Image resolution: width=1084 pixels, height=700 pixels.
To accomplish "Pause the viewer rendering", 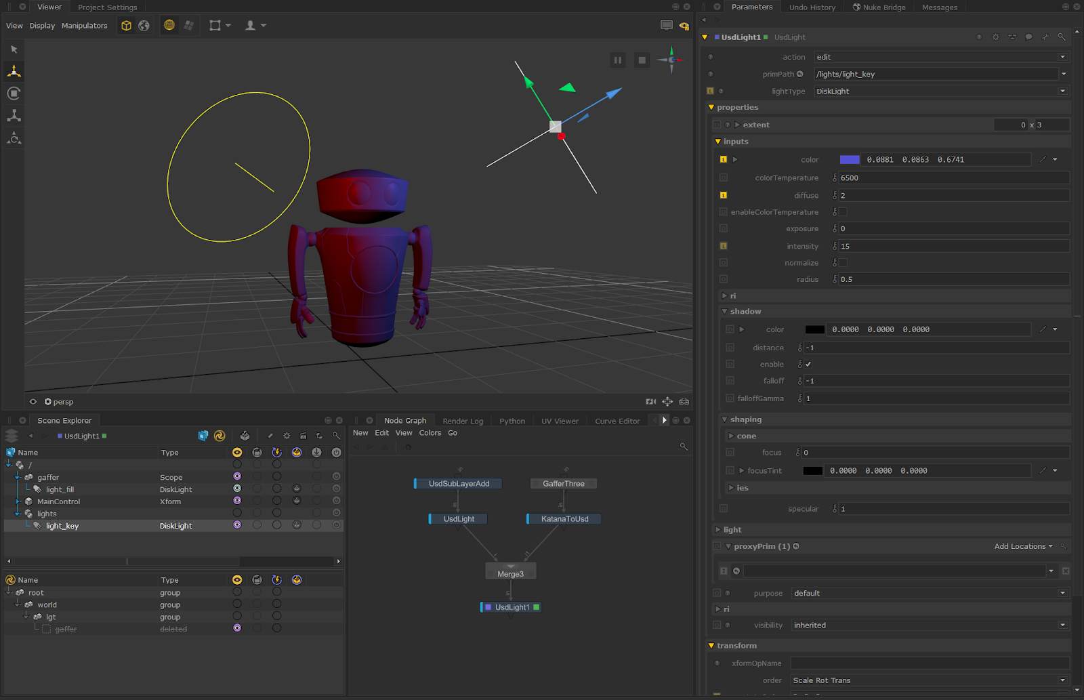I will [x=618, y=60].
